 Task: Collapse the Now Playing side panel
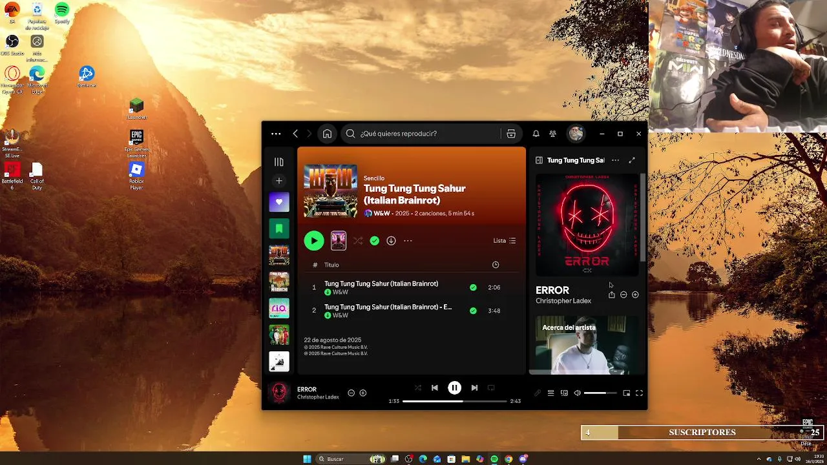point(539,160)
